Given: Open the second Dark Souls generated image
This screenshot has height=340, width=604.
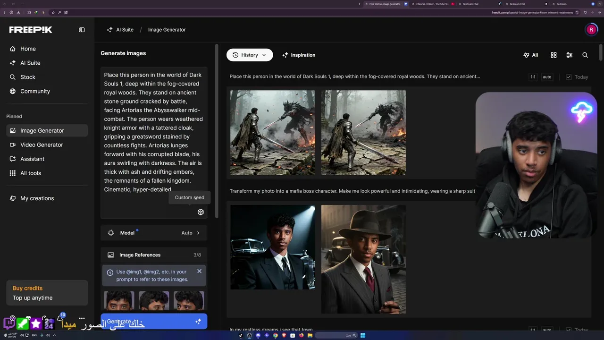Looking at the screenshot, I should [x=363, y=133].
